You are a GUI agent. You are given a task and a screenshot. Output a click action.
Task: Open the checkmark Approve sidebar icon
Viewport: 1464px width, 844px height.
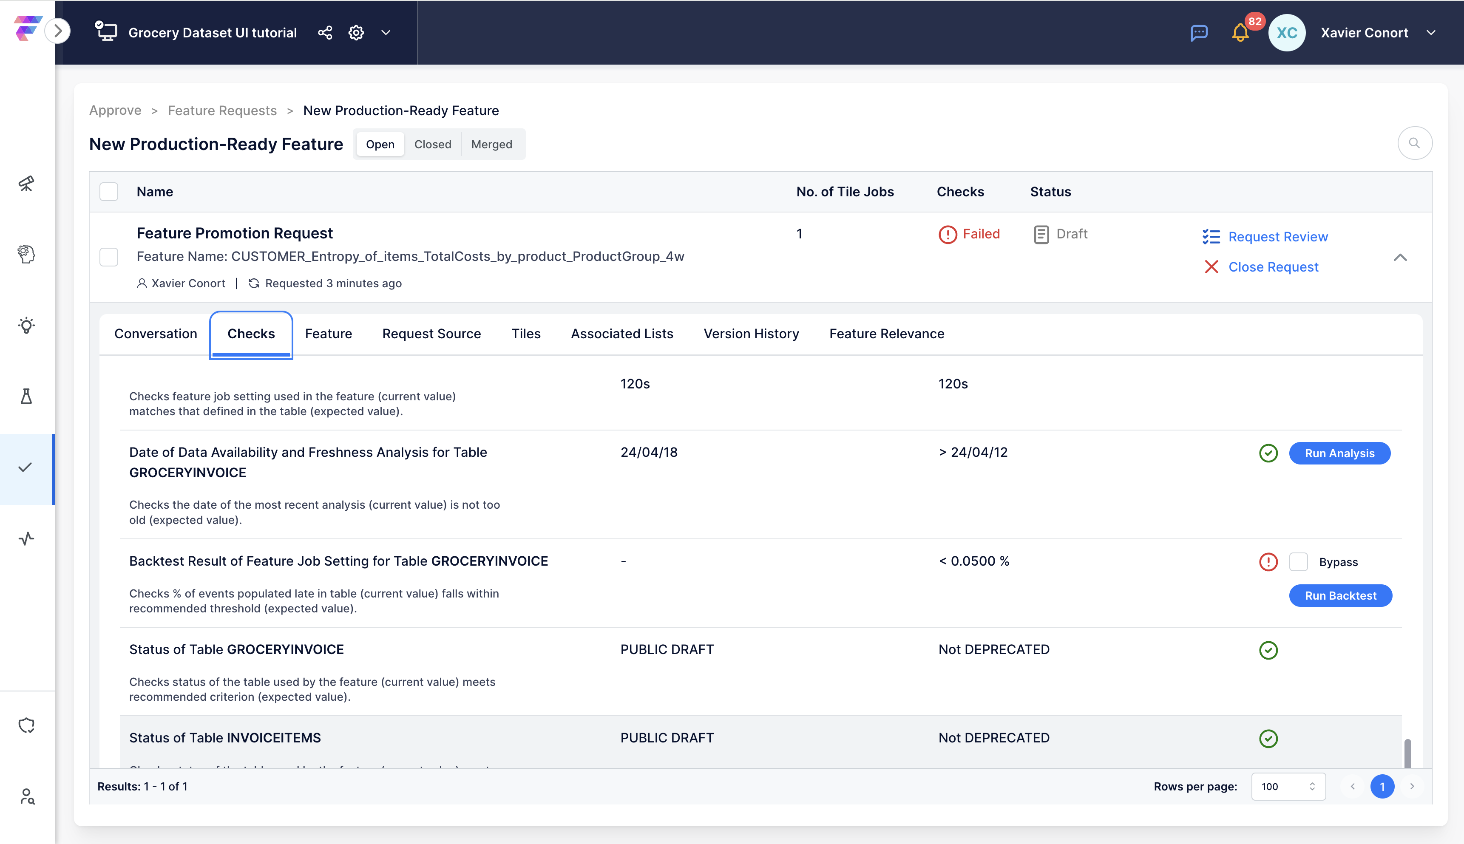pyautogui.click(x=26, y=468)
